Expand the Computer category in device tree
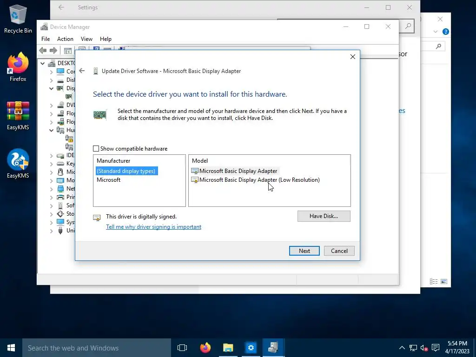The image size is (476, 357). [51, 72]
